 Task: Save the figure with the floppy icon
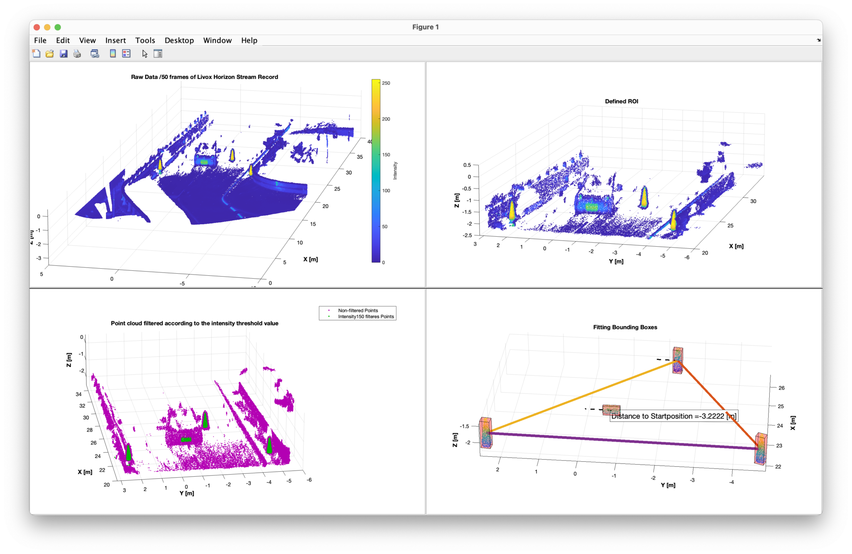(x=64, y=54)
